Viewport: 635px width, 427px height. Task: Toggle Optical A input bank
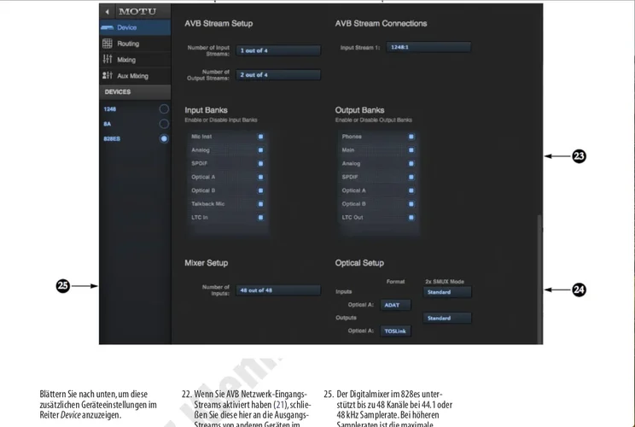coord(260,177)
